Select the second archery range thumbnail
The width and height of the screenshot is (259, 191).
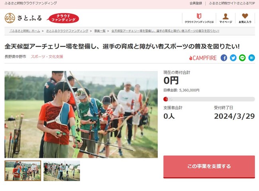62,171
